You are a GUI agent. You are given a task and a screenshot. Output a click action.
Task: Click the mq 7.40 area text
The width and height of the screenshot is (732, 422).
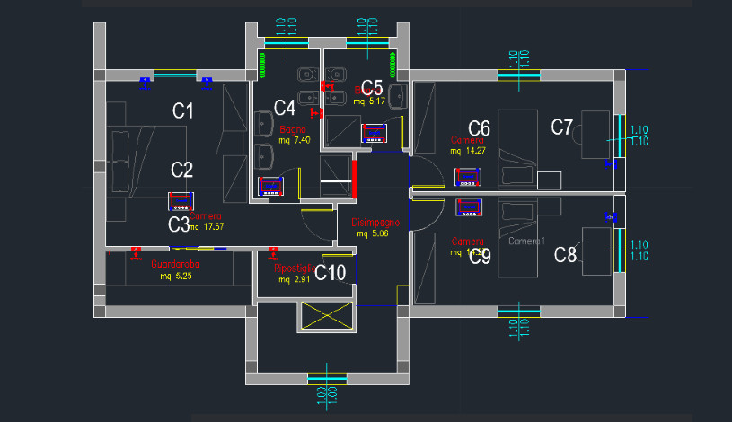294,141
